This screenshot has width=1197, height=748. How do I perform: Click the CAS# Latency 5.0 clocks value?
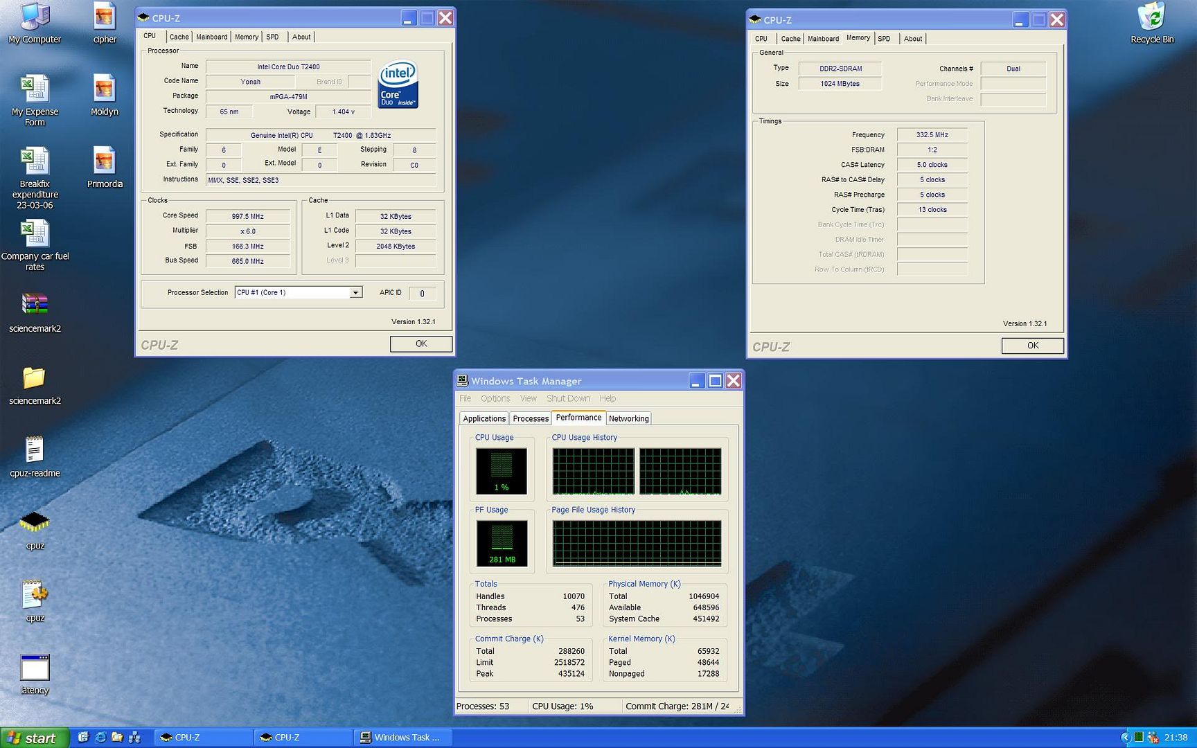tap(932, 165)
